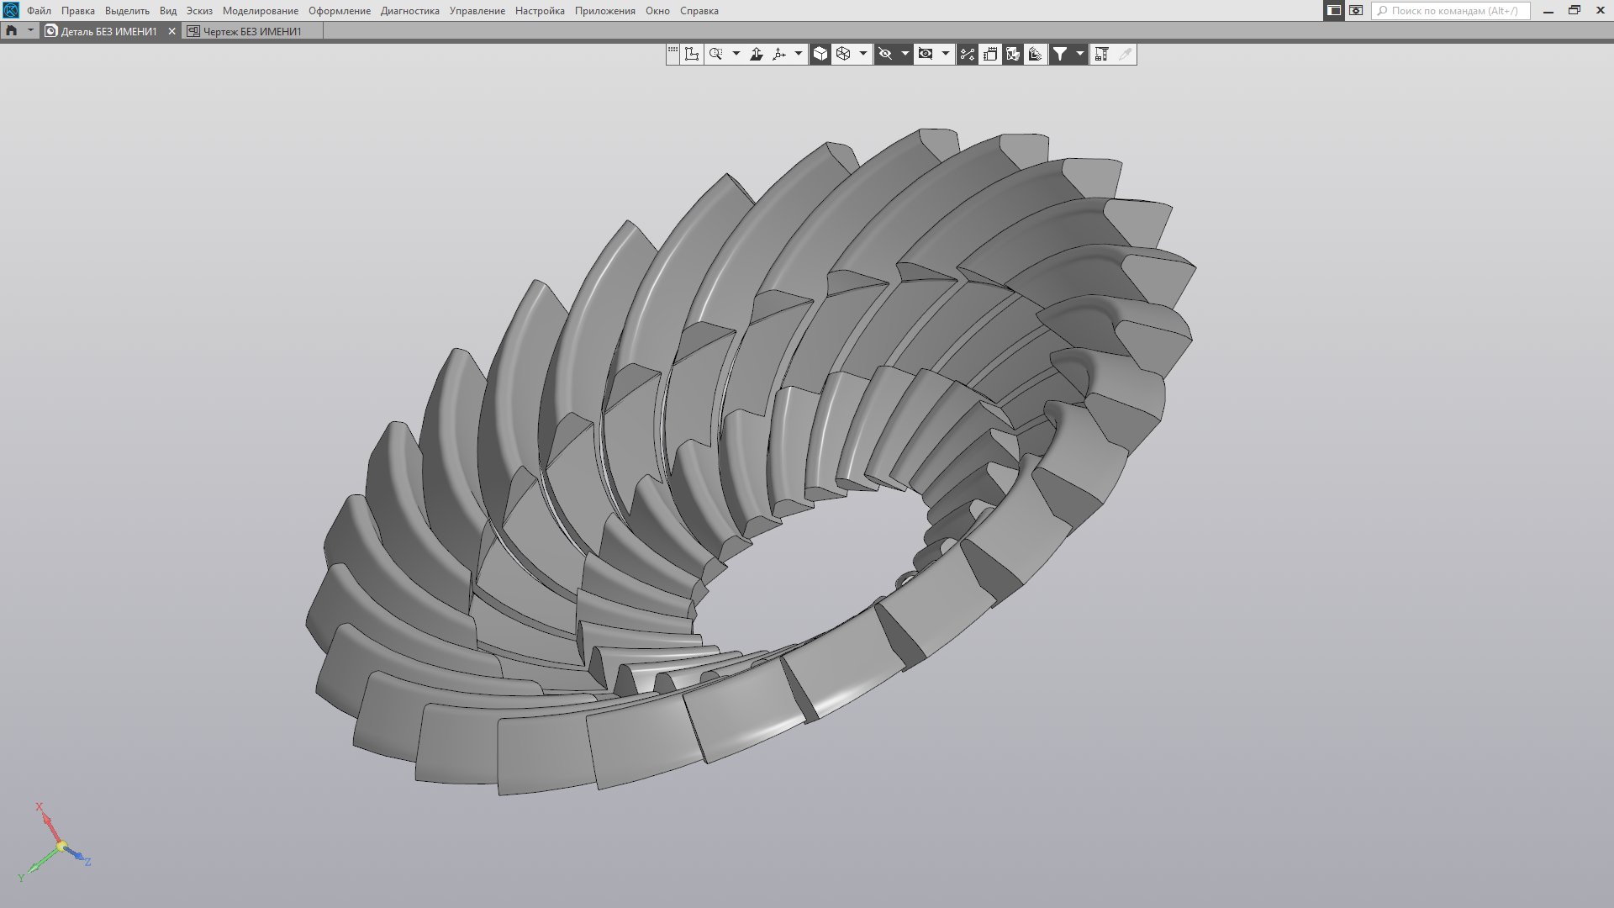Toggle the hide objects crossed-eye button
1614x908 pixels.
tap(885, 54)
